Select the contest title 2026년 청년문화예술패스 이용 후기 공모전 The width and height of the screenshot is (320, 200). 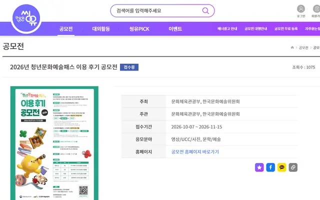[x=63, y=67]
